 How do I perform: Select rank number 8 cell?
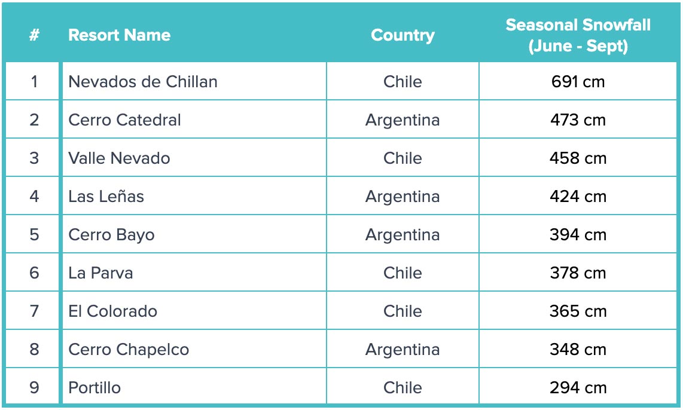click(x=34, y=350)
